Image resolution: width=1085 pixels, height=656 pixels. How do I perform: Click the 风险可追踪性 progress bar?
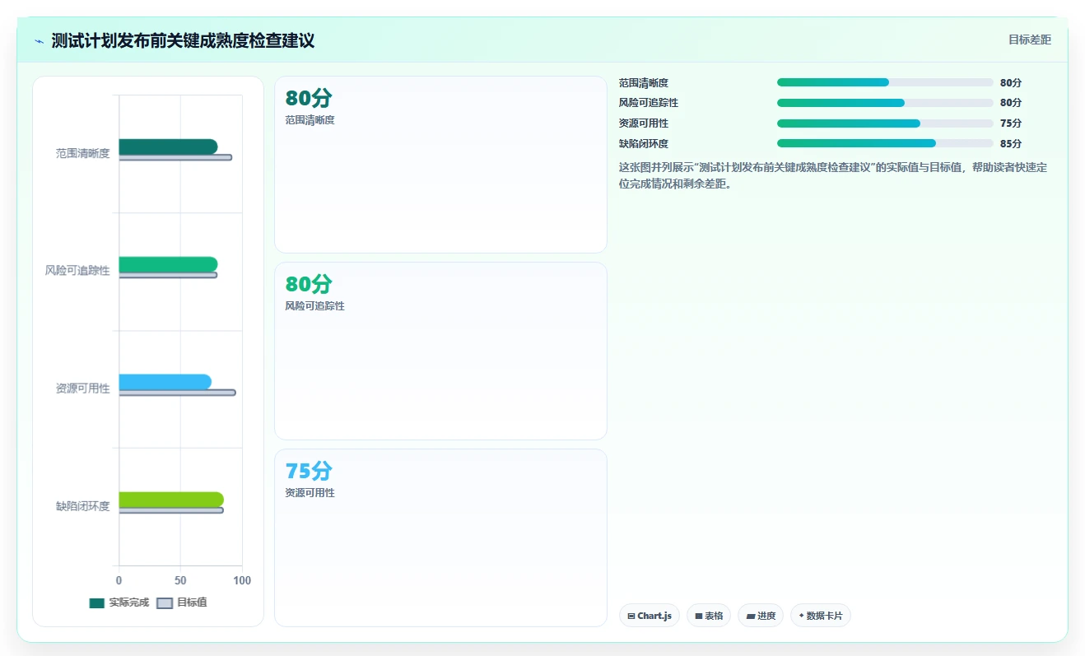885,103
